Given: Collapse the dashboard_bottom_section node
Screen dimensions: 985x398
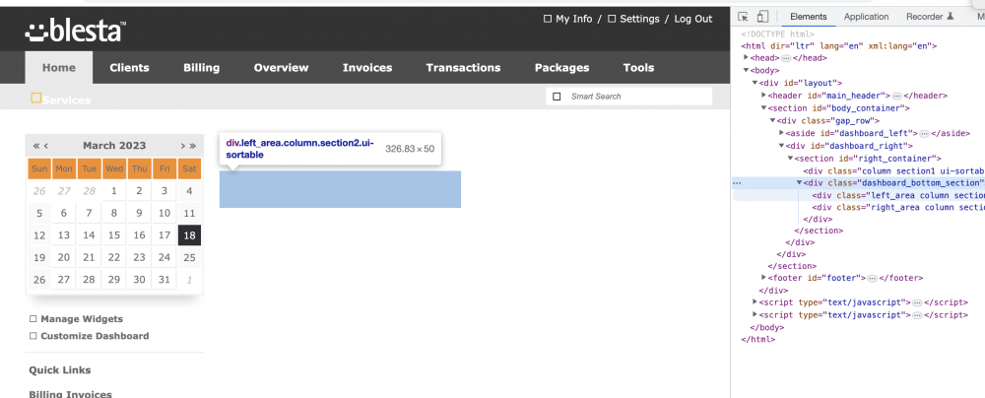Looking at the screenshot, I should (799, 183).
